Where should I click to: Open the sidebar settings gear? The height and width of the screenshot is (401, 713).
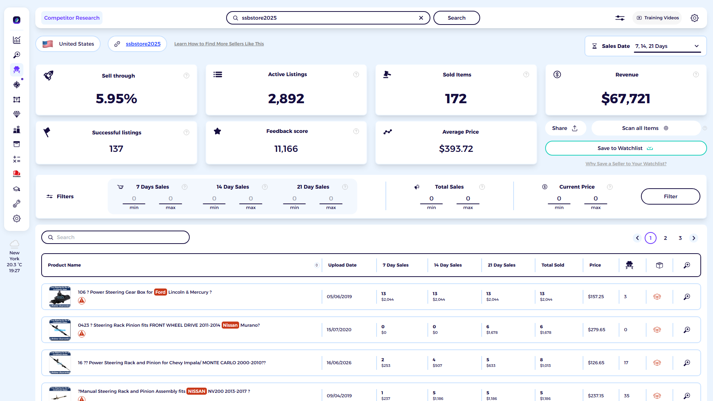[17, 219]
